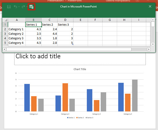The image size is (158, 130).
Task: Click the horizontal scrollbar's right arrow
Action: [149, 49]
